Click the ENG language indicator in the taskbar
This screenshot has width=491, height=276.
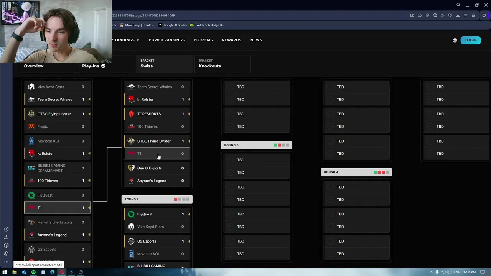[456, 272]
